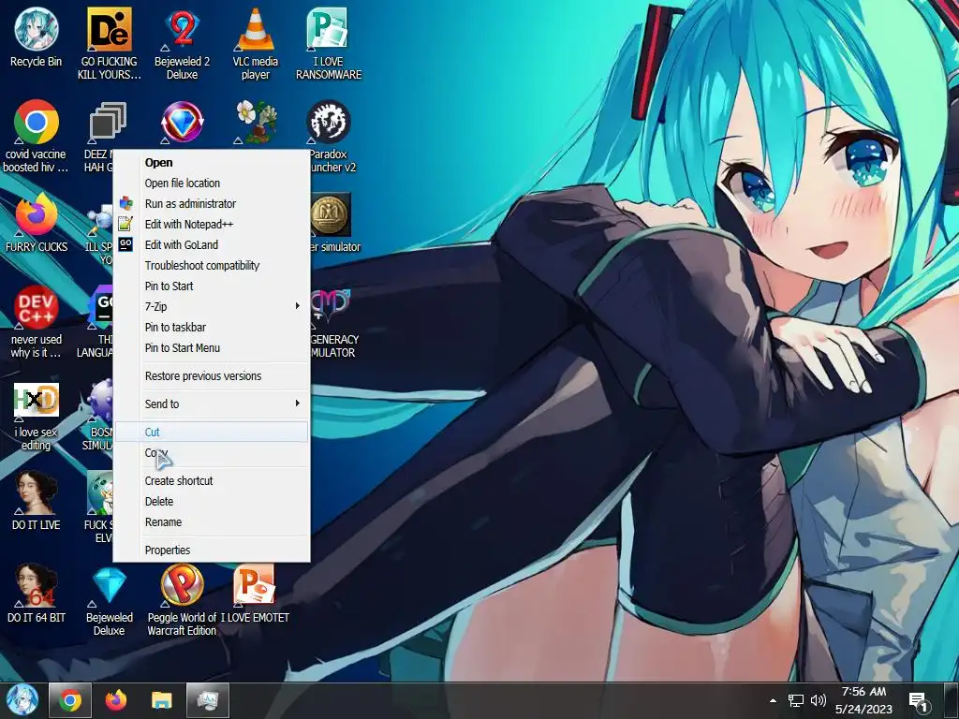
Task: Expand the Send to submenu
Action: click(213, 404)
